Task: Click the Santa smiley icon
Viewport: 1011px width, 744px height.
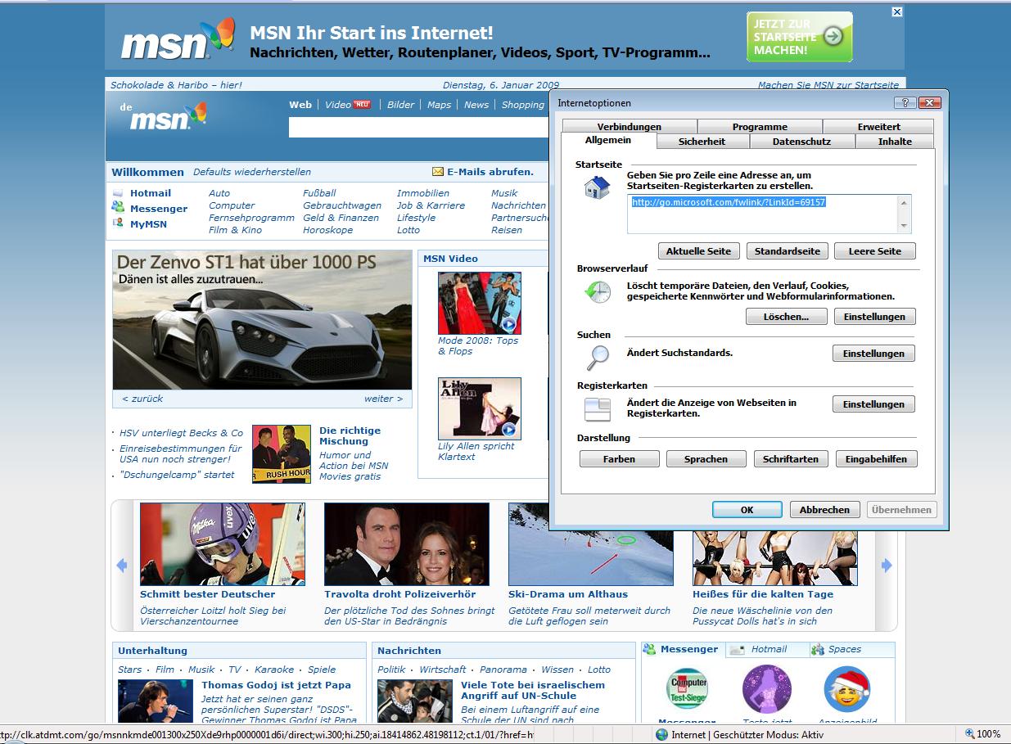Action: [846, 688]
